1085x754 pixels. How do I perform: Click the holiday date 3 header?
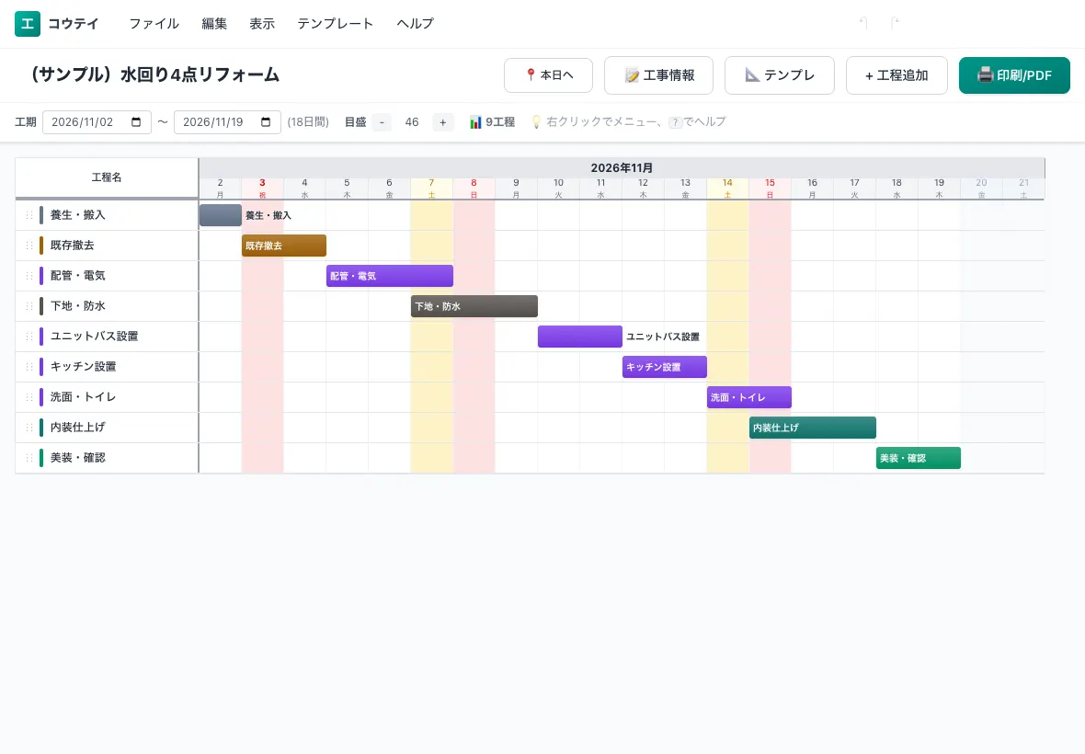click(x=262, y=188)
